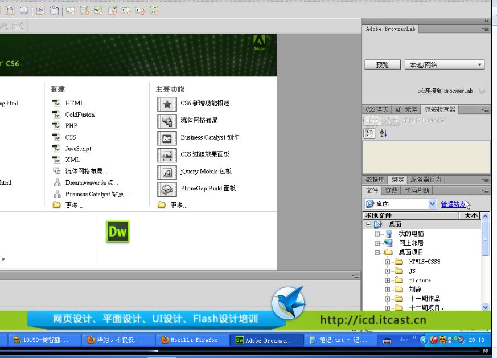Screen dimensions: 497x358
Task: Open 服务器行为 panel group options menu
Action: 485,180
